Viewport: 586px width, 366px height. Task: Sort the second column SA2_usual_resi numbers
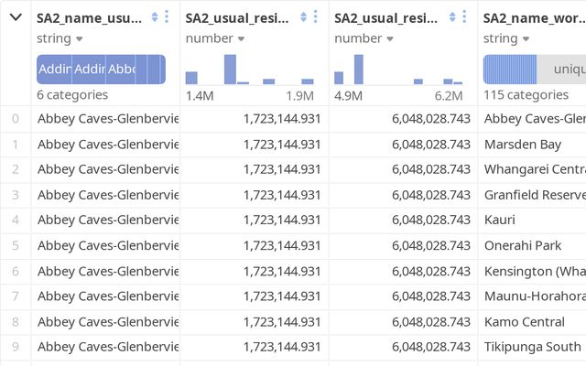pyautogui.click(x=303, y=16)
